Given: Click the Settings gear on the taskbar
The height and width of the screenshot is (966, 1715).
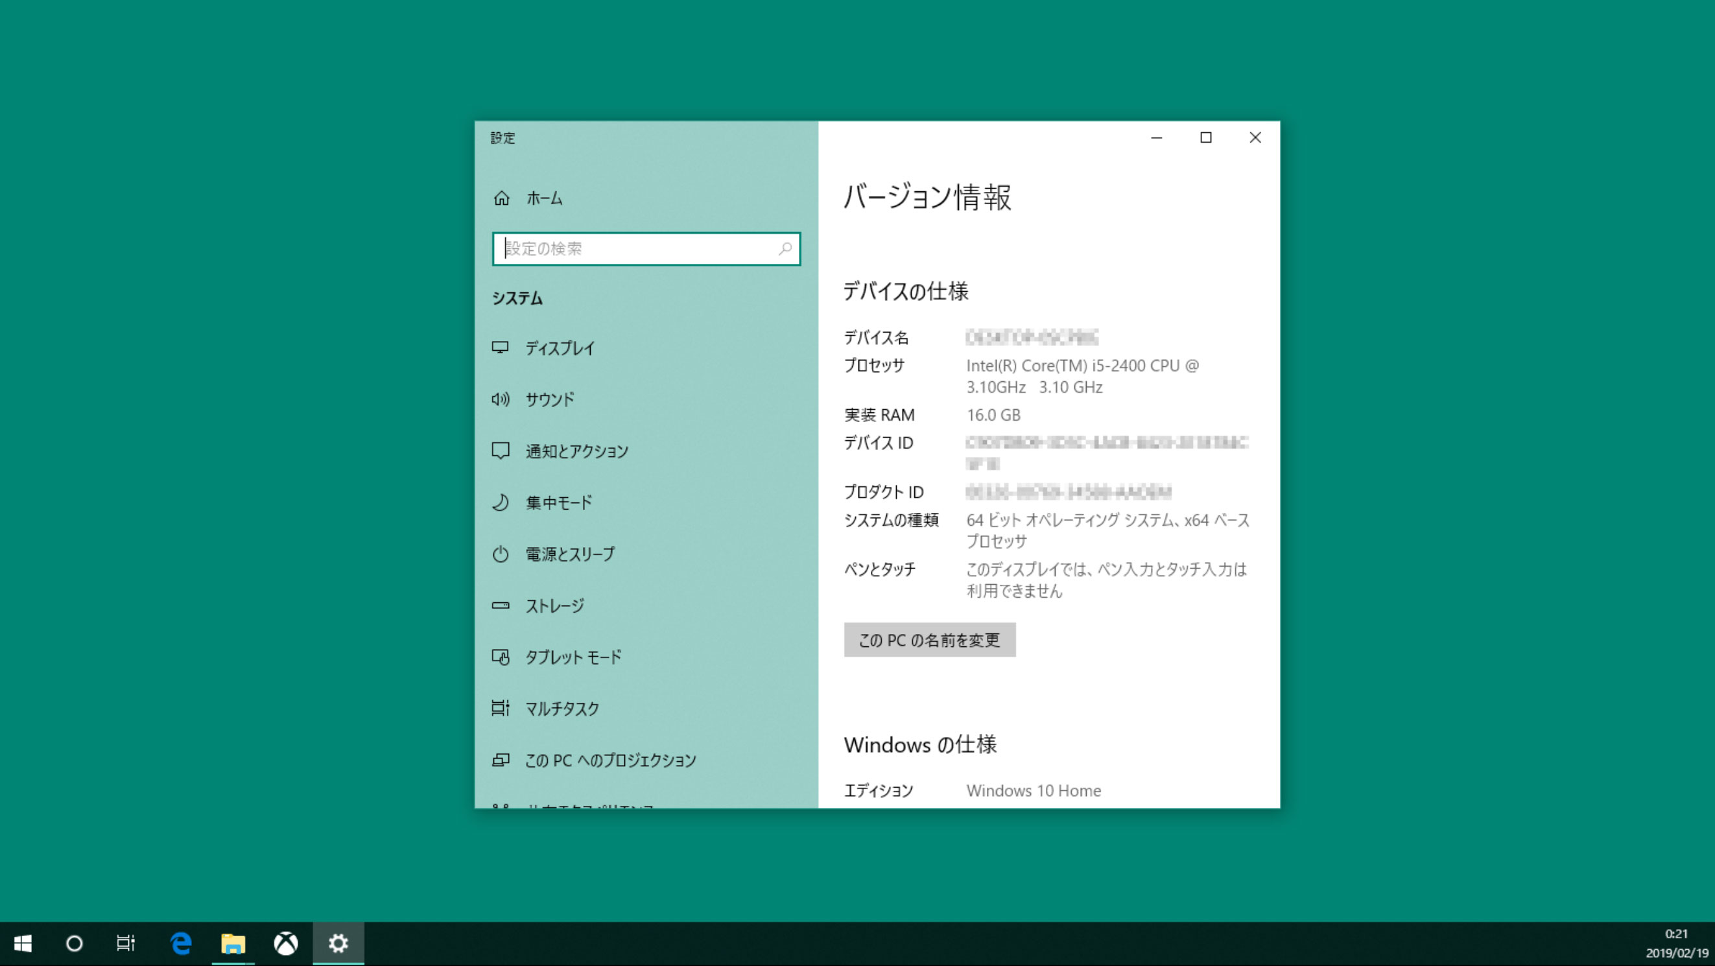Looking at the screenshot, I should (338, 943).
